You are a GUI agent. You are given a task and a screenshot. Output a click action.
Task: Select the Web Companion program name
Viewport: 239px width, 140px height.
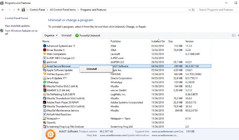click(56, 54)
